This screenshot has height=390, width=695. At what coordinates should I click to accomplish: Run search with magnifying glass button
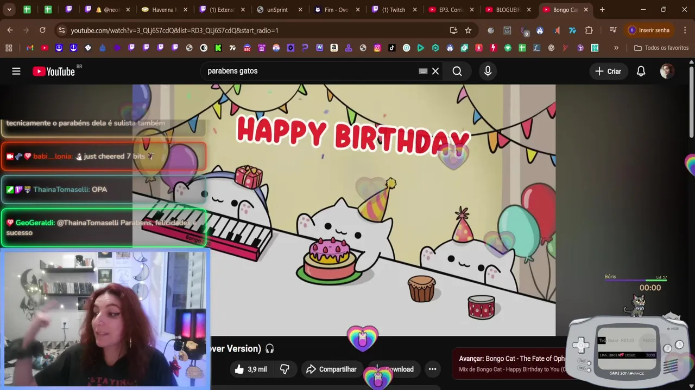click(x=457, y=71)
